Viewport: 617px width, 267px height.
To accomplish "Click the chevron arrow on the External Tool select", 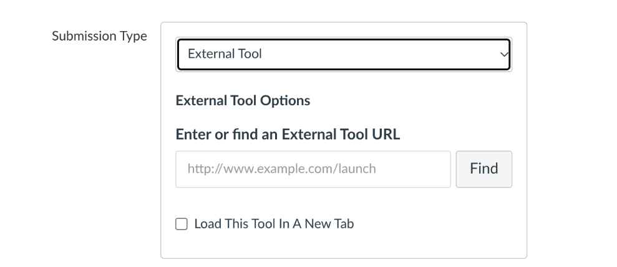I will (504, 54).
